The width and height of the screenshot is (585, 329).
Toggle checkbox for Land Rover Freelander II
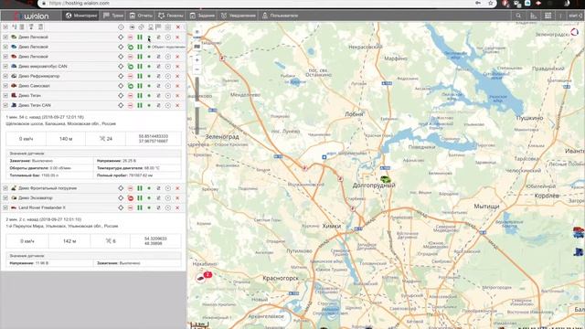point(5,207)
